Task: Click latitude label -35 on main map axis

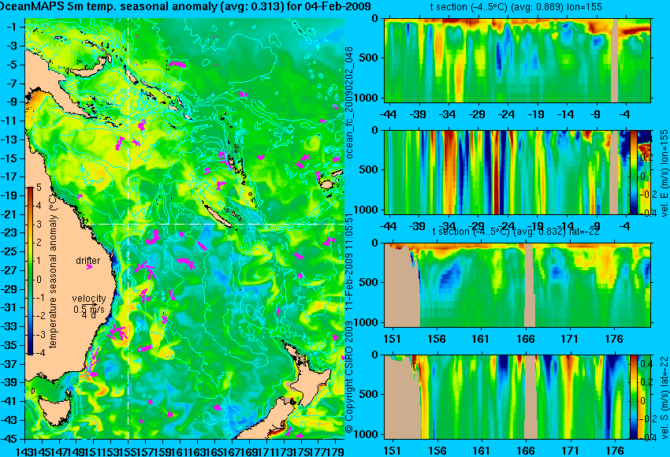Action: click(x=9, y=345)
